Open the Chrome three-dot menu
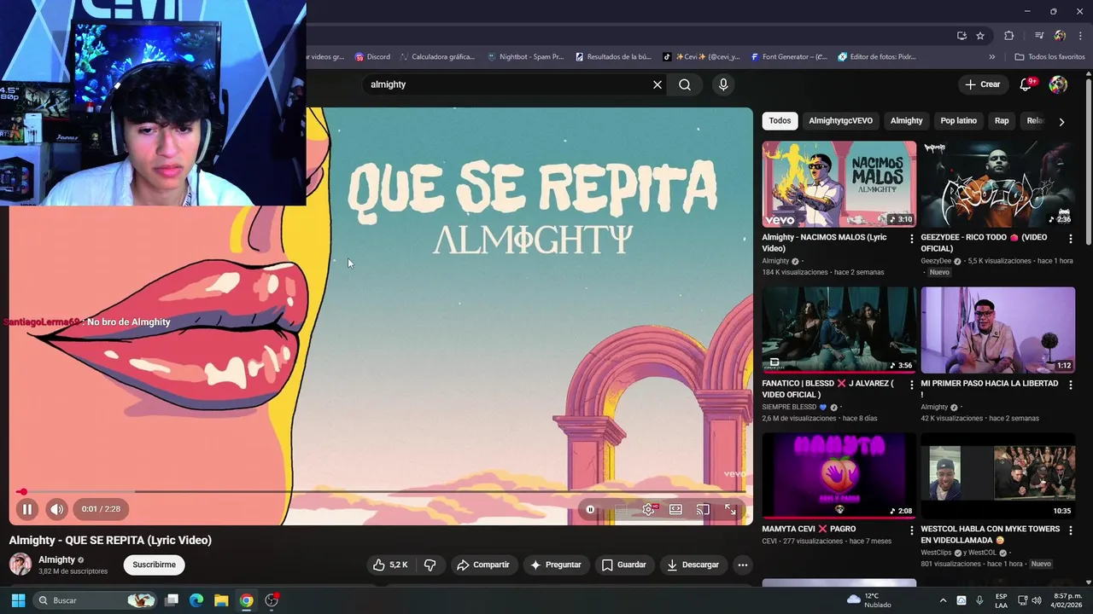The width and height of the screenshot is (1093, 614). 1079,36
